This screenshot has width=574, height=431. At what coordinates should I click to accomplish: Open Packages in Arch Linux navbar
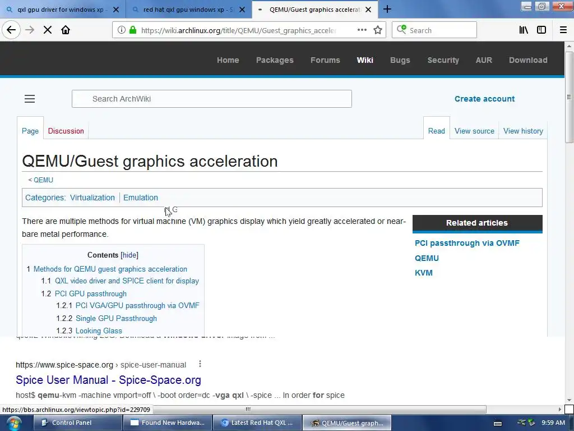point(275,60)
